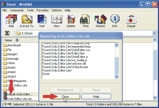Click log line ending "Editor.htm"
This screenshot has height=108, width=159.
tap(64, 53)
